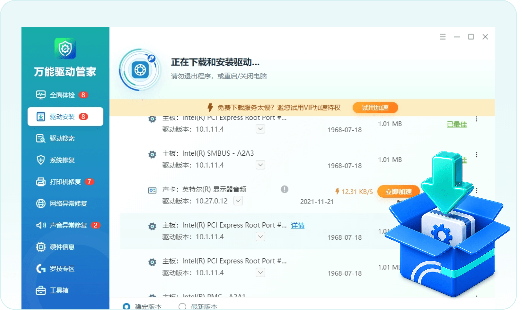
Task: Expand version dropdown for Intel(R) SMBUS driver
Action: pyautogui.click(x=260, y=165)
